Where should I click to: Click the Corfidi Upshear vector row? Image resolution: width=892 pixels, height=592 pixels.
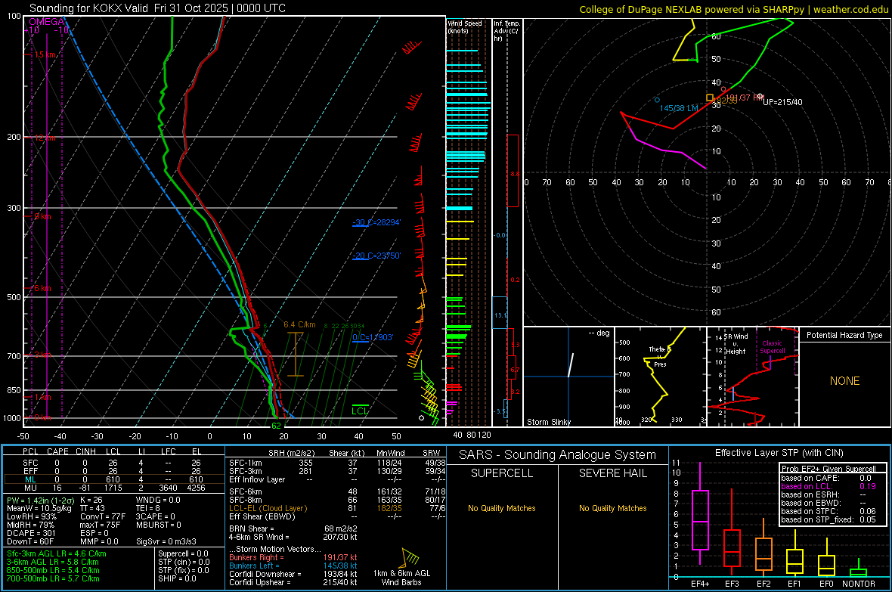pos(293,582)
